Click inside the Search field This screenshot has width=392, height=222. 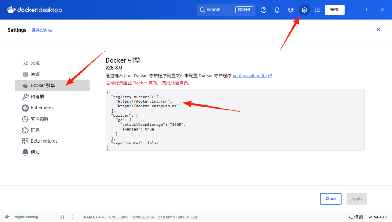pos(214,10)
